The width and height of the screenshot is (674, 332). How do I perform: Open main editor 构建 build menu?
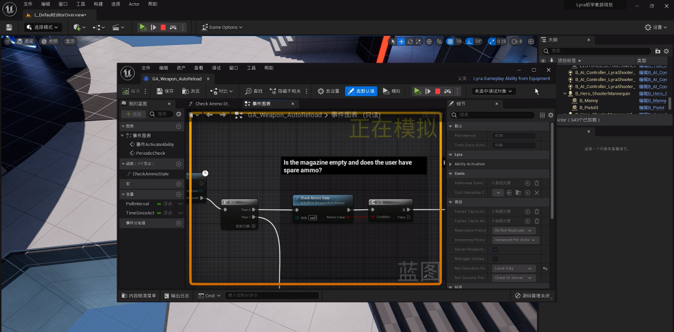pyautogui.click(x=98, y=4)
